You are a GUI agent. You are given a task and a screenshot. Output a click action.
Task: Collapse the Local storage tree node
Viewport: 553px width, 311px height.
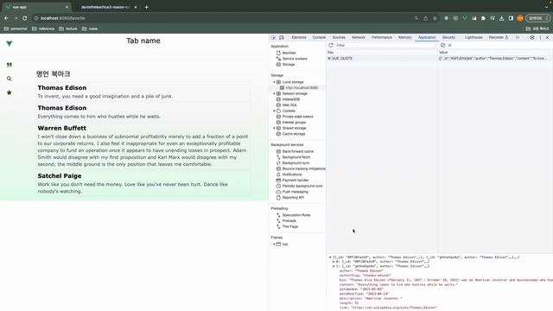pyautogui.click(x=274, y=82)
